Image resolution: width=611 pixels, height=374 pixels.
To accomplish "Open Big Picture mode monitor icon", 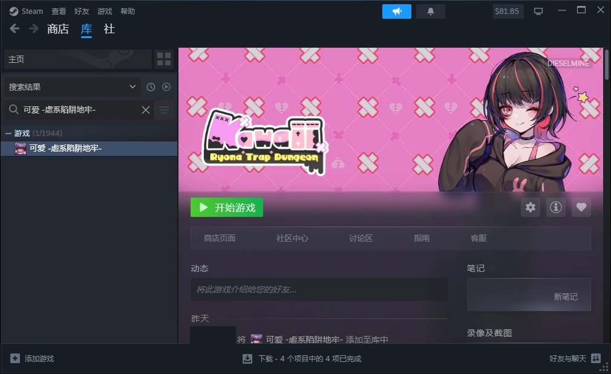I will click(x=538, y=11).
